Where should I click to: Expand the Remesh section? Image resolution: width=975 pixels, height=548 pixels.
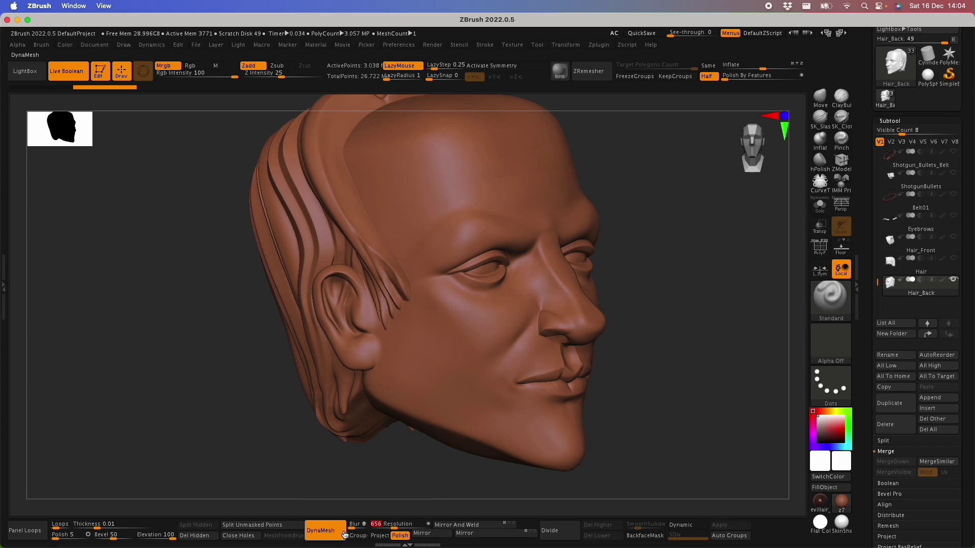coord(888,526)
